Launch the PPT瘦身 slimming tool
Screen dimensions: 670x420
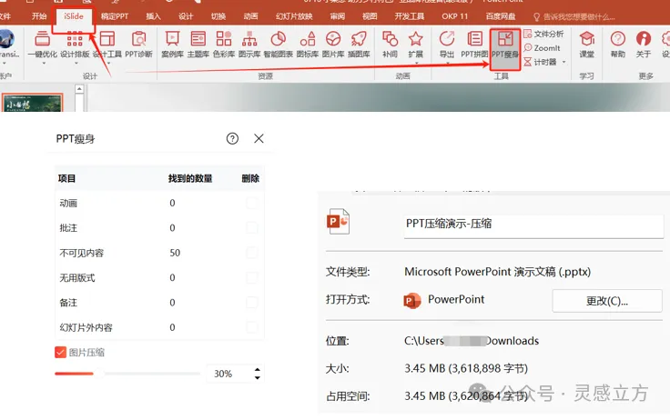(505, 49)
